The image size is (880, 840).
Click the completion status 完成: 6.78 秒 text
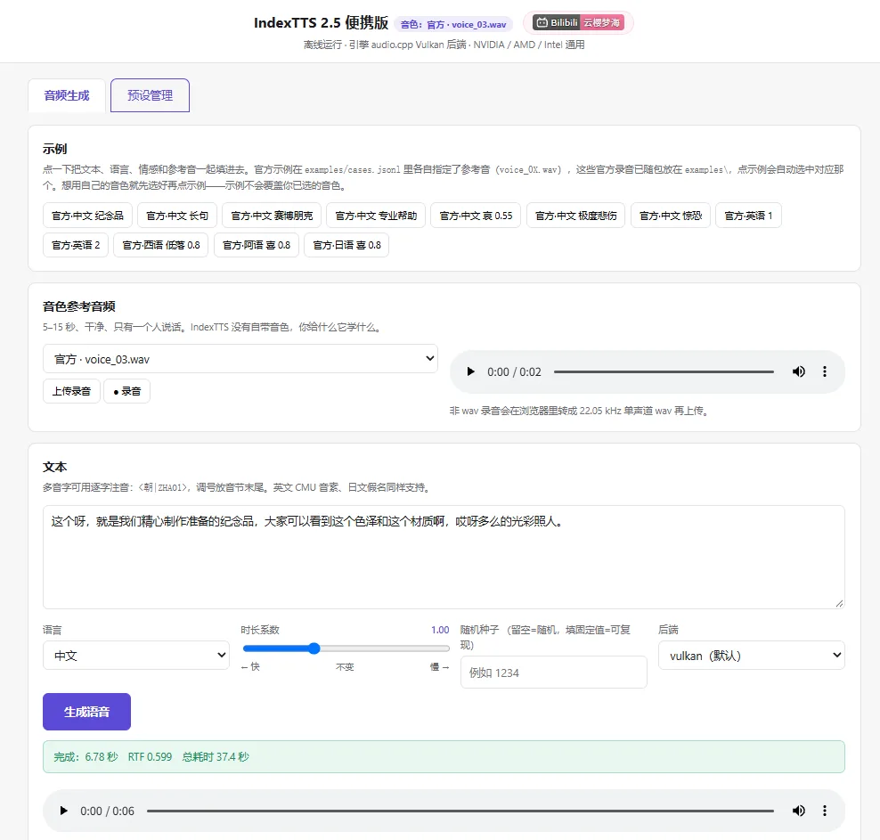point(86,757)
